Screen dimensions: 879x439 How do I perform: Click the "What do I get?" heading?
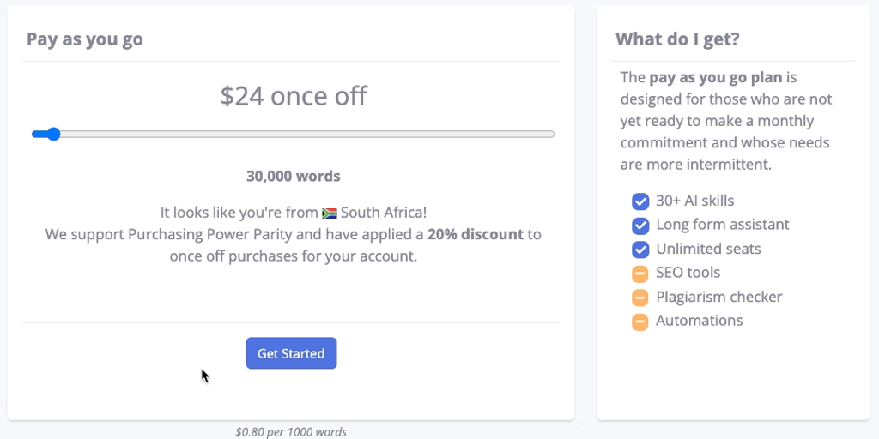[x=678, y=39]
